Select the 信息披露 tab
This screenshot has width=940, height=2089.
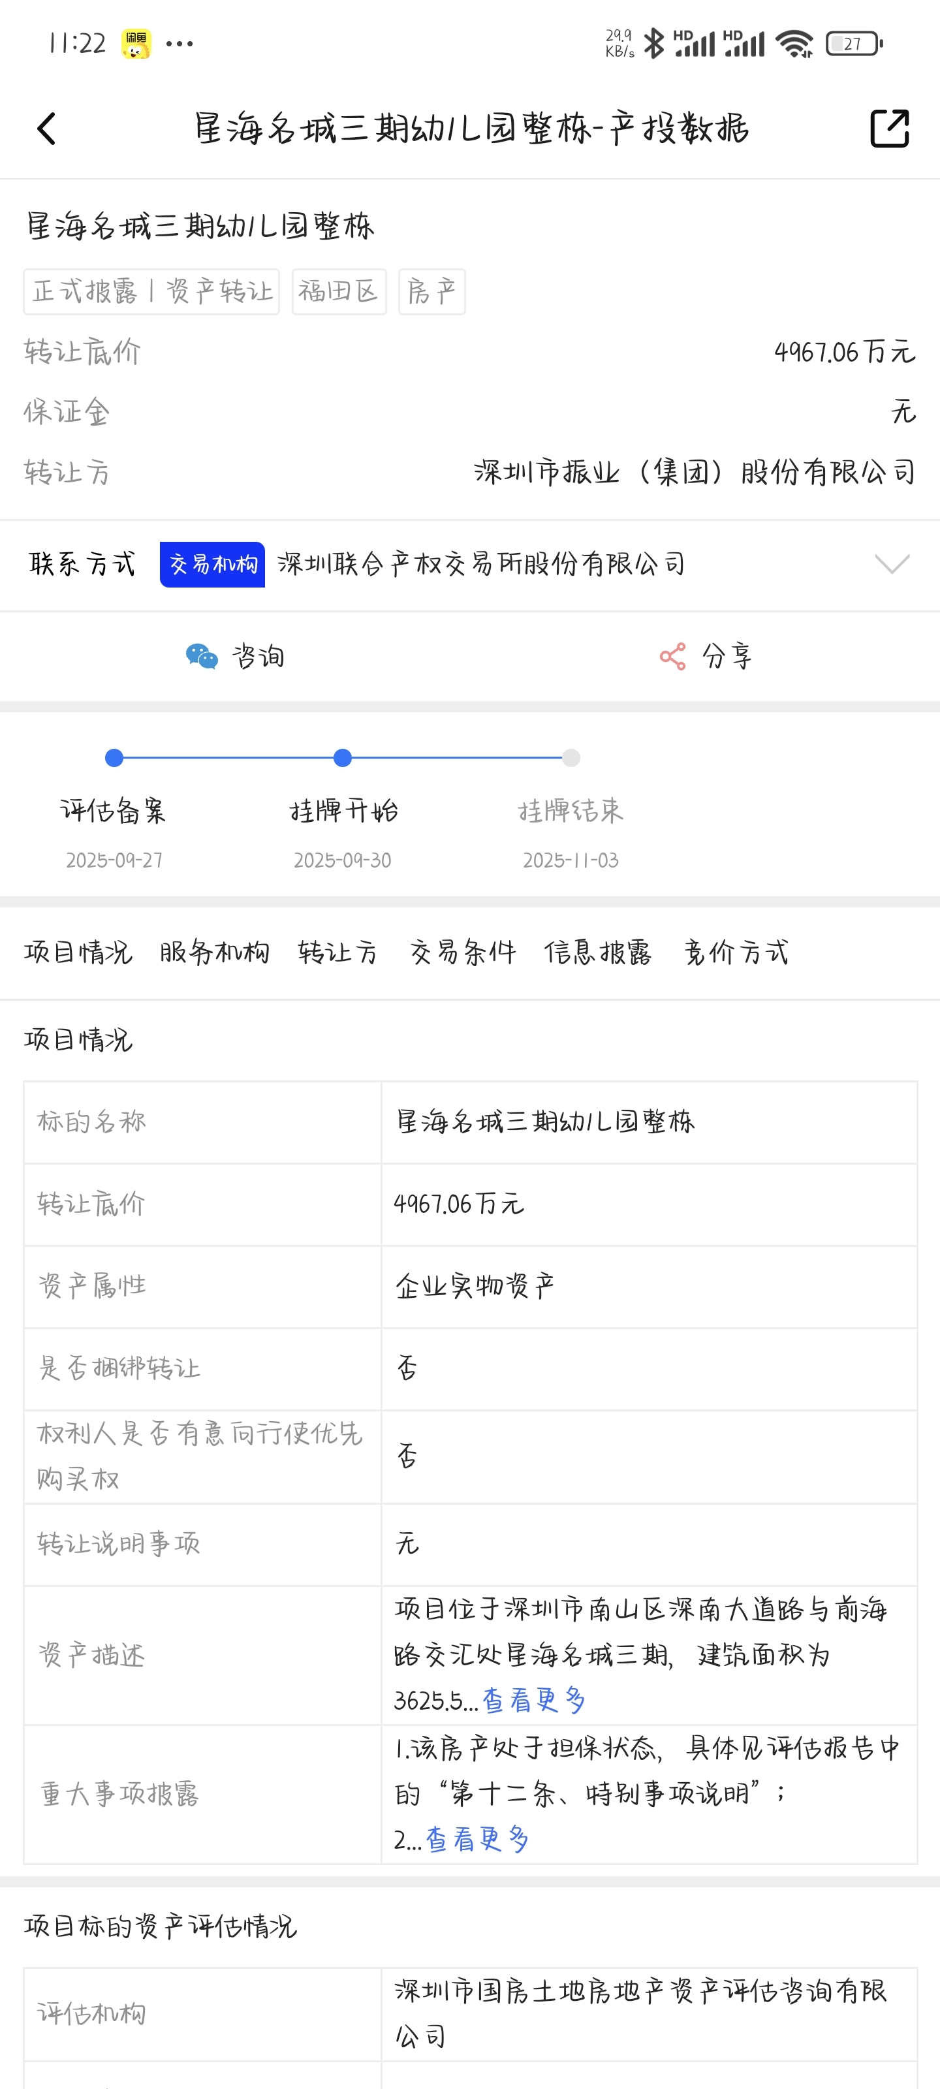(598, 951)
